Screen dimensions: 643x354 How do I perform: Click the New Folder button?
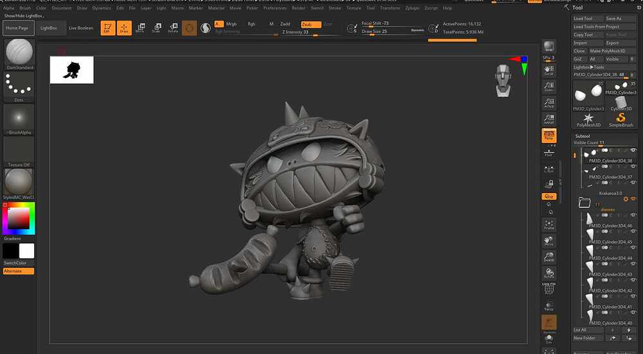click(x=588, y=338)
